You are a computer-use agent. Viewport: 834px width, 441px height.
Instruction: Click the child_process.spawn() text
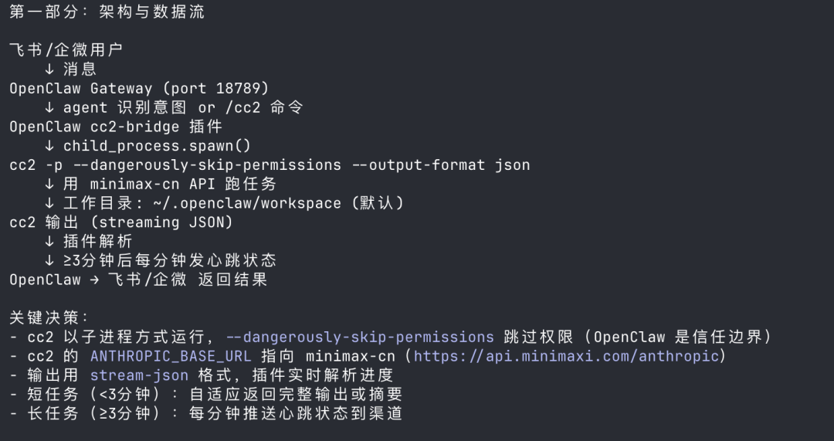[157, 146]
